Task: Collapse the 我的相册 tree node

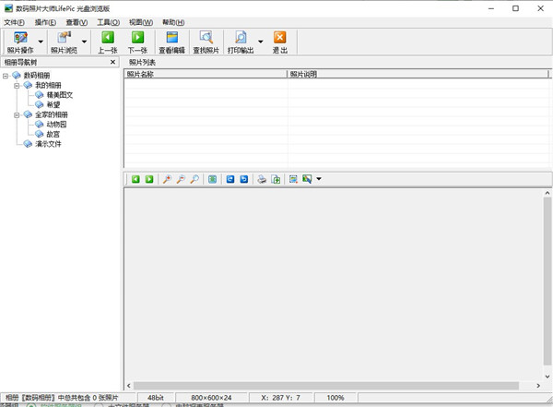Action: [x=17, y=86]
